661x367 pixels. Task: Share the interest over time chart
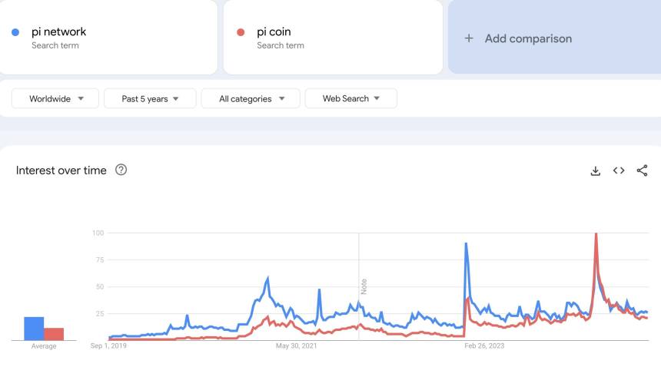(643, 170)
